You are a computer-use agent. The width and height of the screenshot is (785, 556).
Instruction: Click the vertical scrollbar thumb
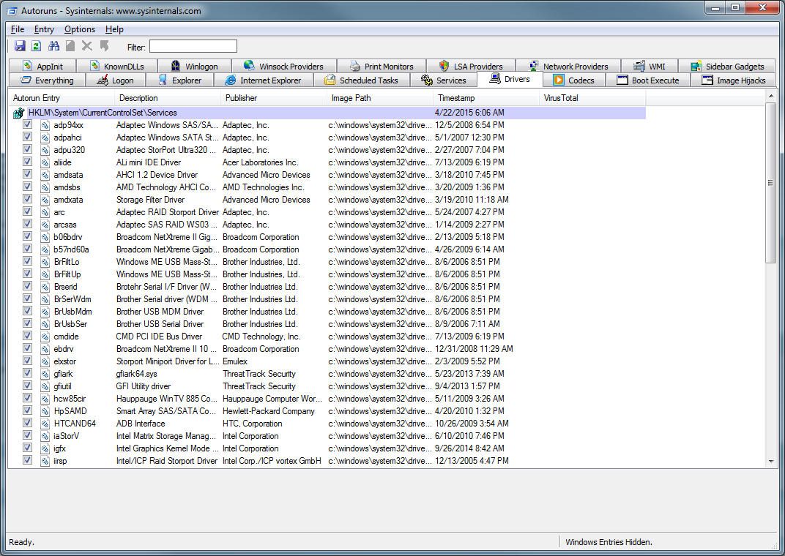tap(770, 183)
